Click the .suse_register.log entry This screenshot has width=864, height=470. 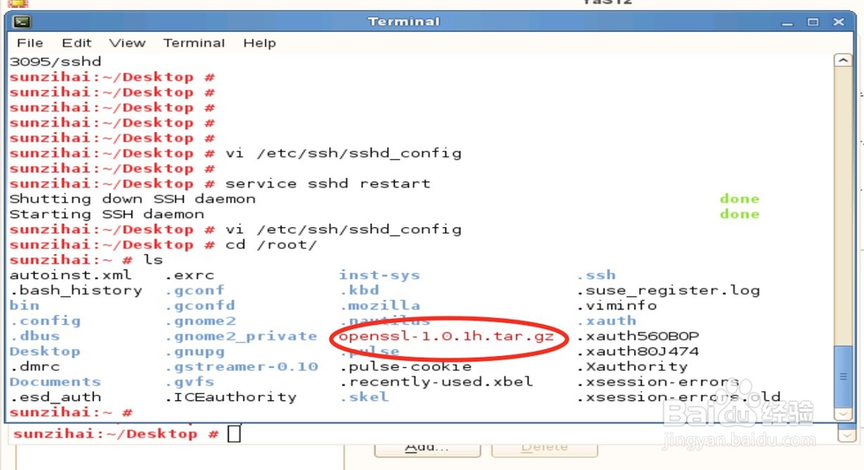point(669,290)
